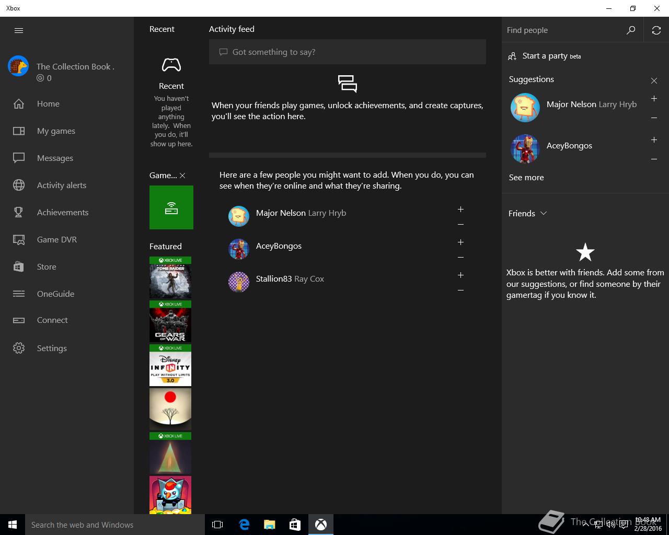The width and height of the screenshot is (669, 535).
Task: Open Task View on taskbar
Action: 217,525
